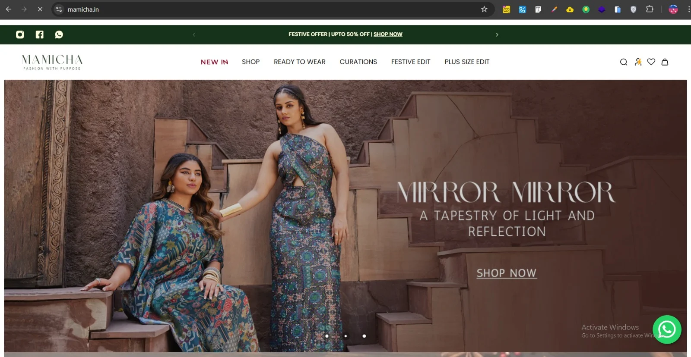Open blue phone checkmark extension icon

[522, 9]
